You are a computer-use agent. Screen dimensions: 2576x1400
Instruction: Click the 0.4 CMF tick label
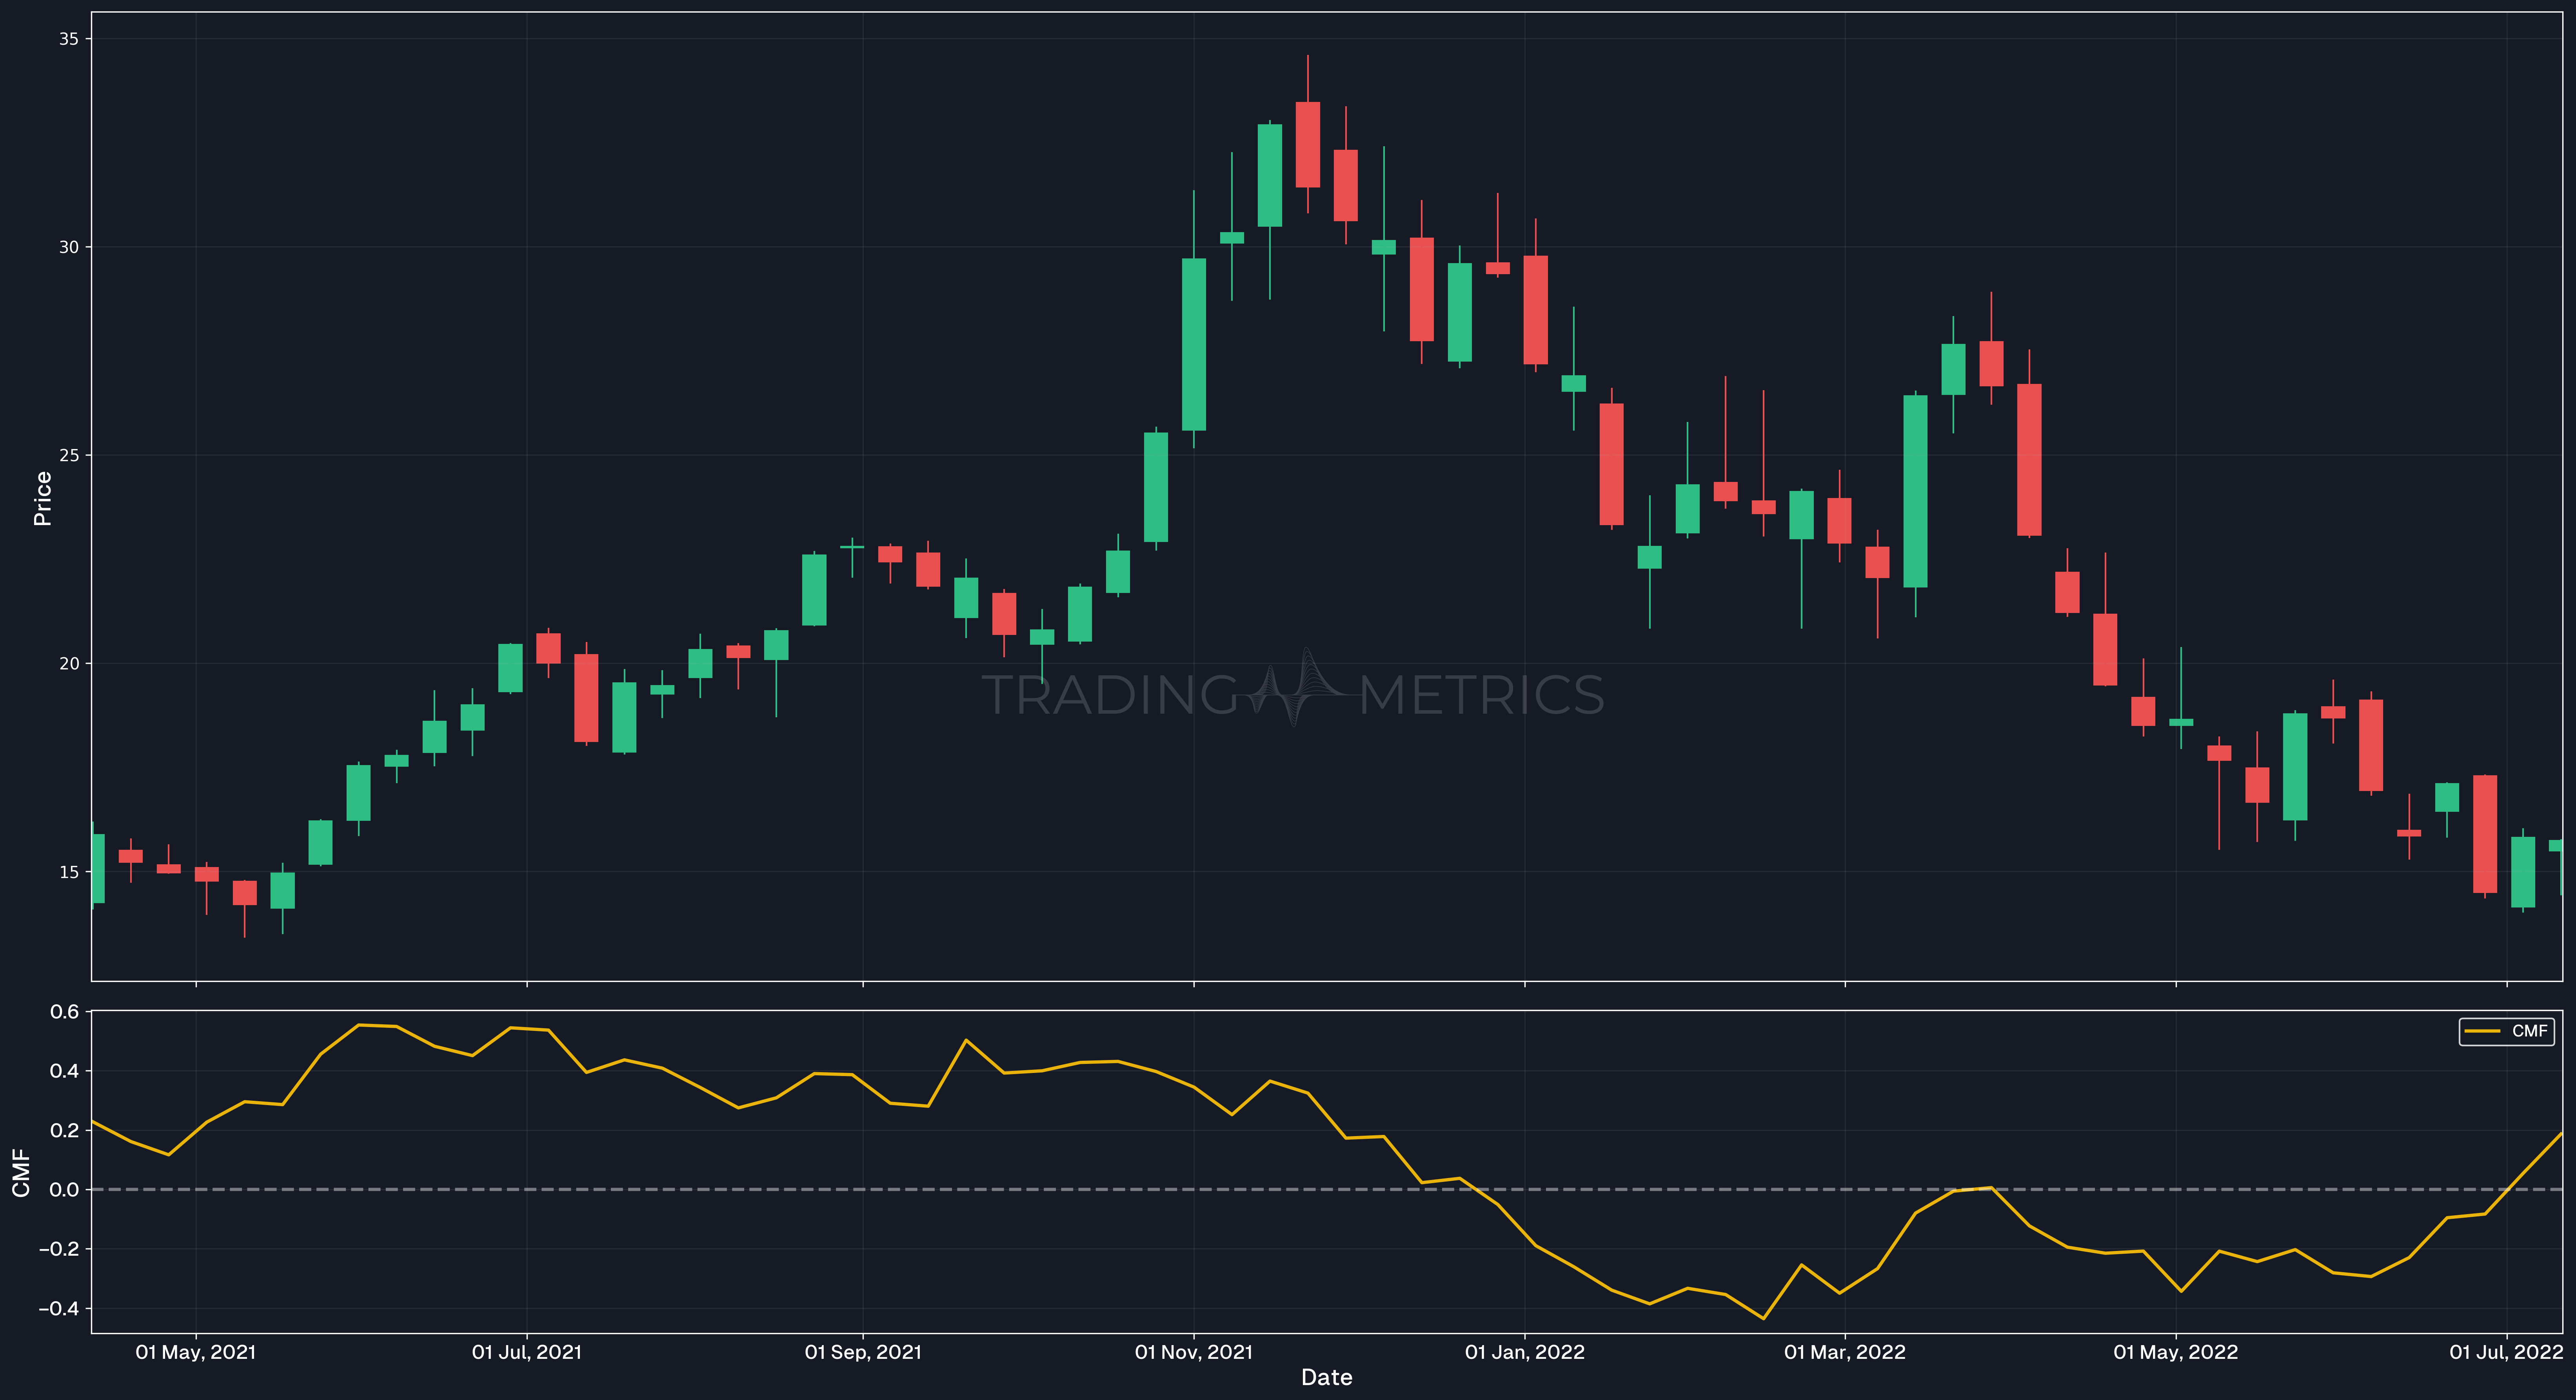pyautogui.click(x=64, y=1071)
